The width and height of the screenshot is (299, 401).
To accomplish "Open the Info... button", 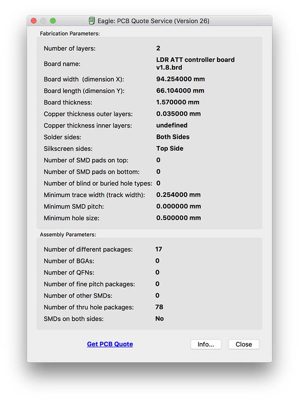I will [206, 344].
